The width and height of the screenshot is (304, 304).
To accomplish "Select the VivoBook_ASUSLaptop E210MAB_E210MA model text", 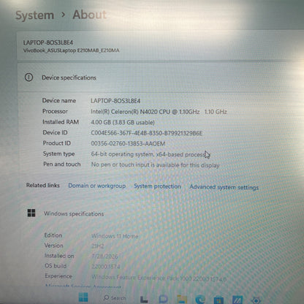I will point(72,50).
